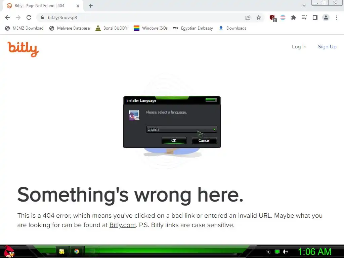Click the 1:06 AM clock

coord(314,252)
